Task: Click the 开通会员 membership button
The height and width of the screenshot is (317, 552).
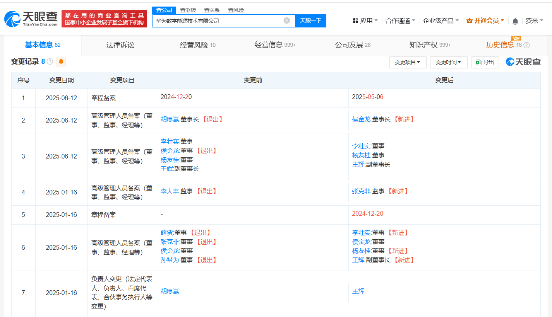Action: pos(485,21)
